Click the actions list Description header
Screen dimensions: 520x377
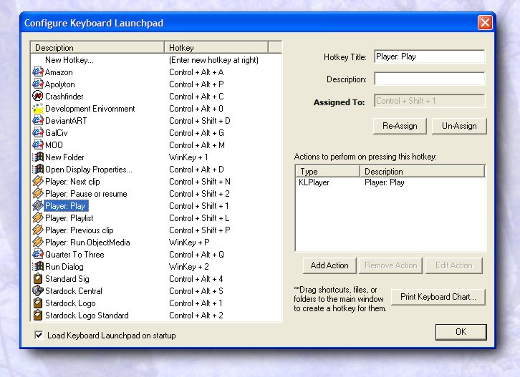coord(423,171)
